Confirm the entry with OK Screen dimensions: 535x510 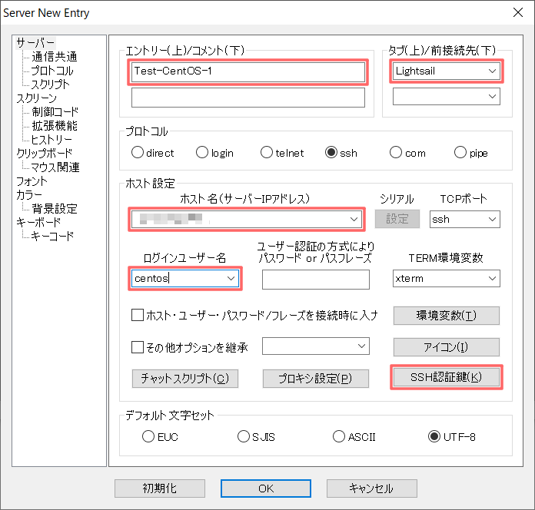(266, 488)
